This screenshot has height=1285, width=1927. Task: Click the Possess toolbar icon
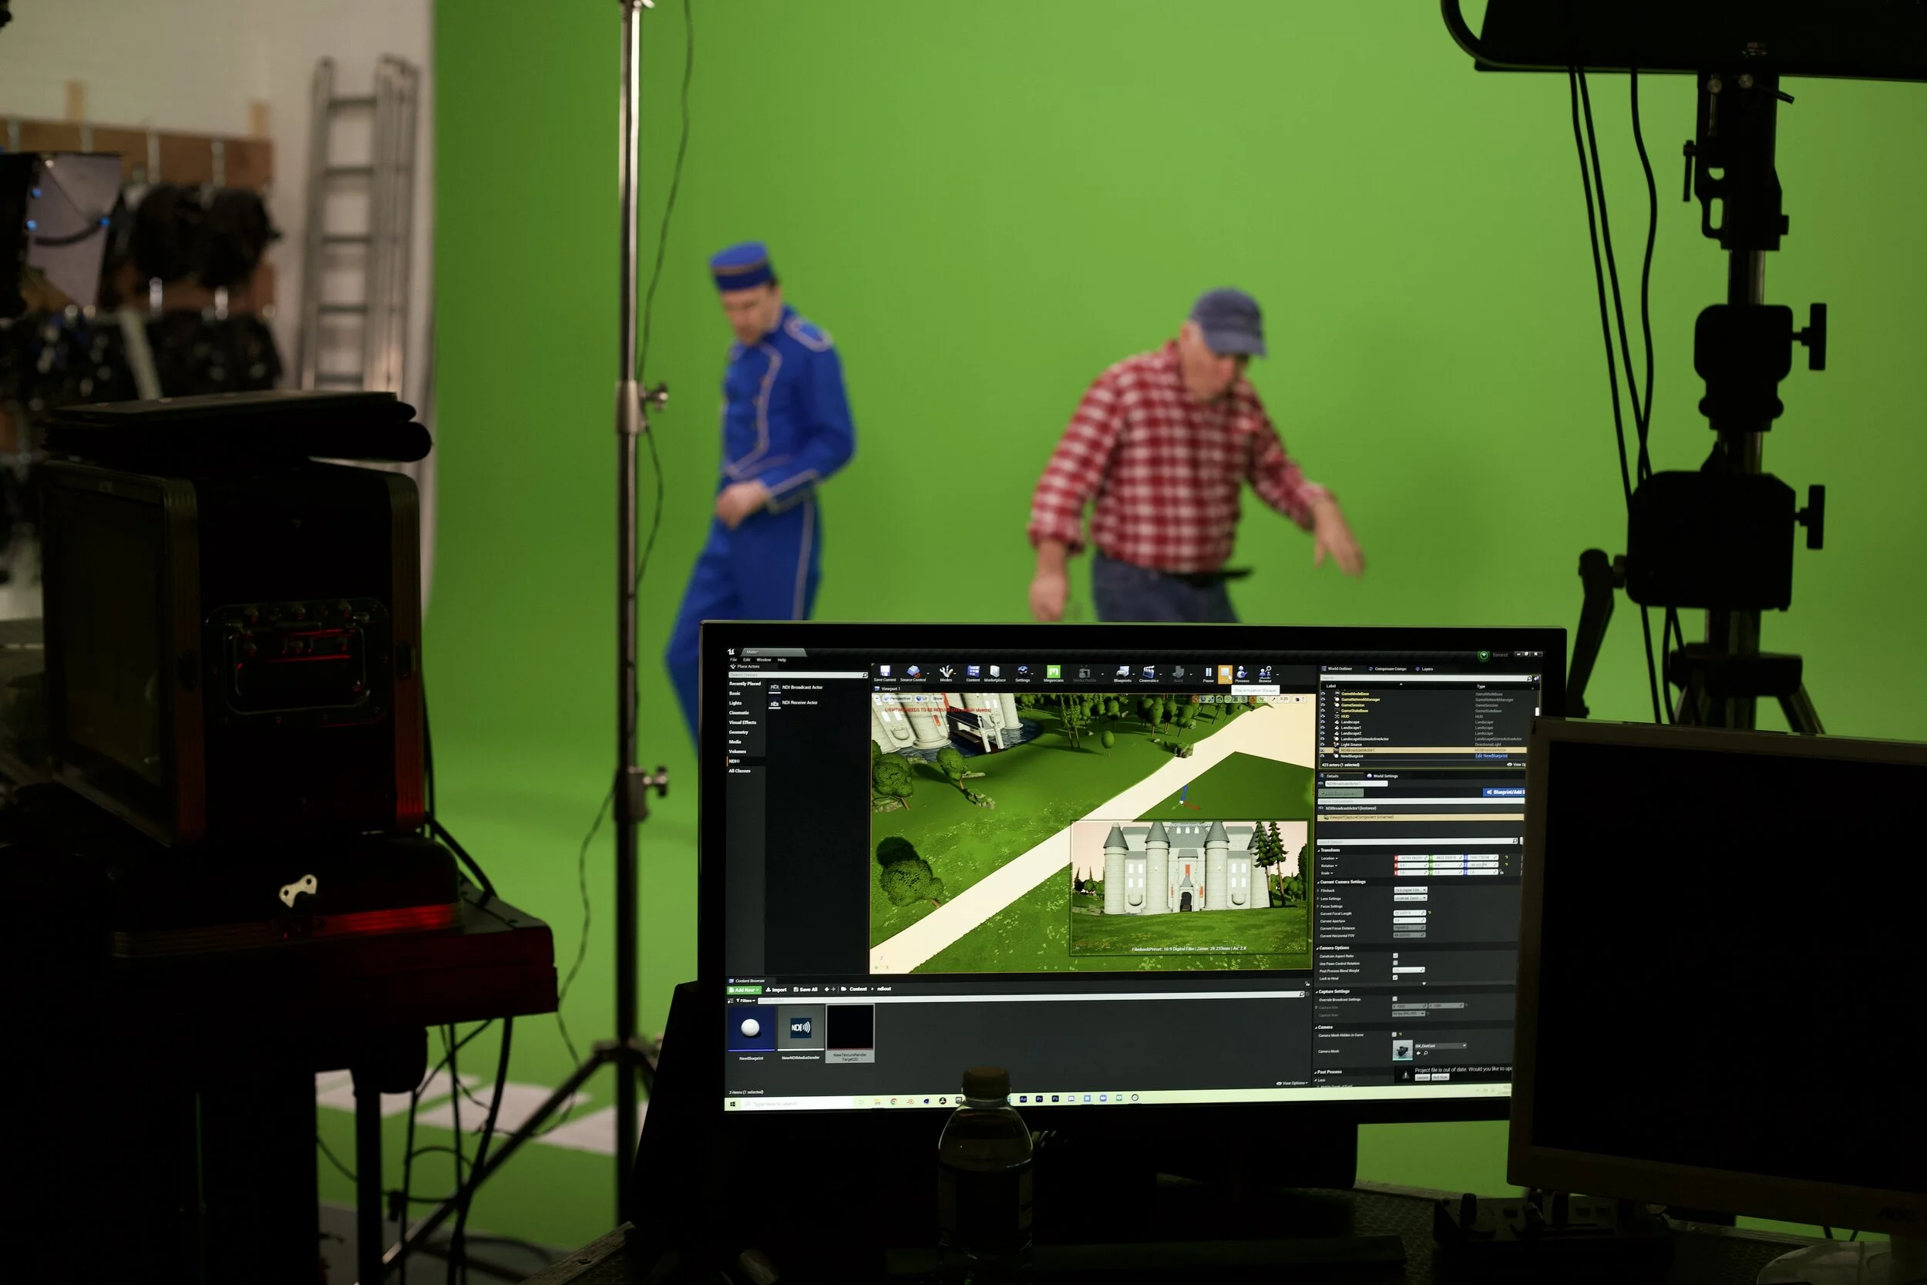point(1242,674)
